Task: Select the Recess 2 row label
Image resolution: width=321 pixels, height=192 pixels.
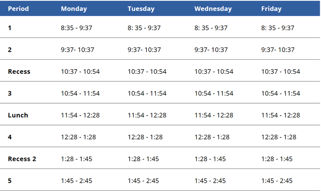Action: [x=22, y=159]
